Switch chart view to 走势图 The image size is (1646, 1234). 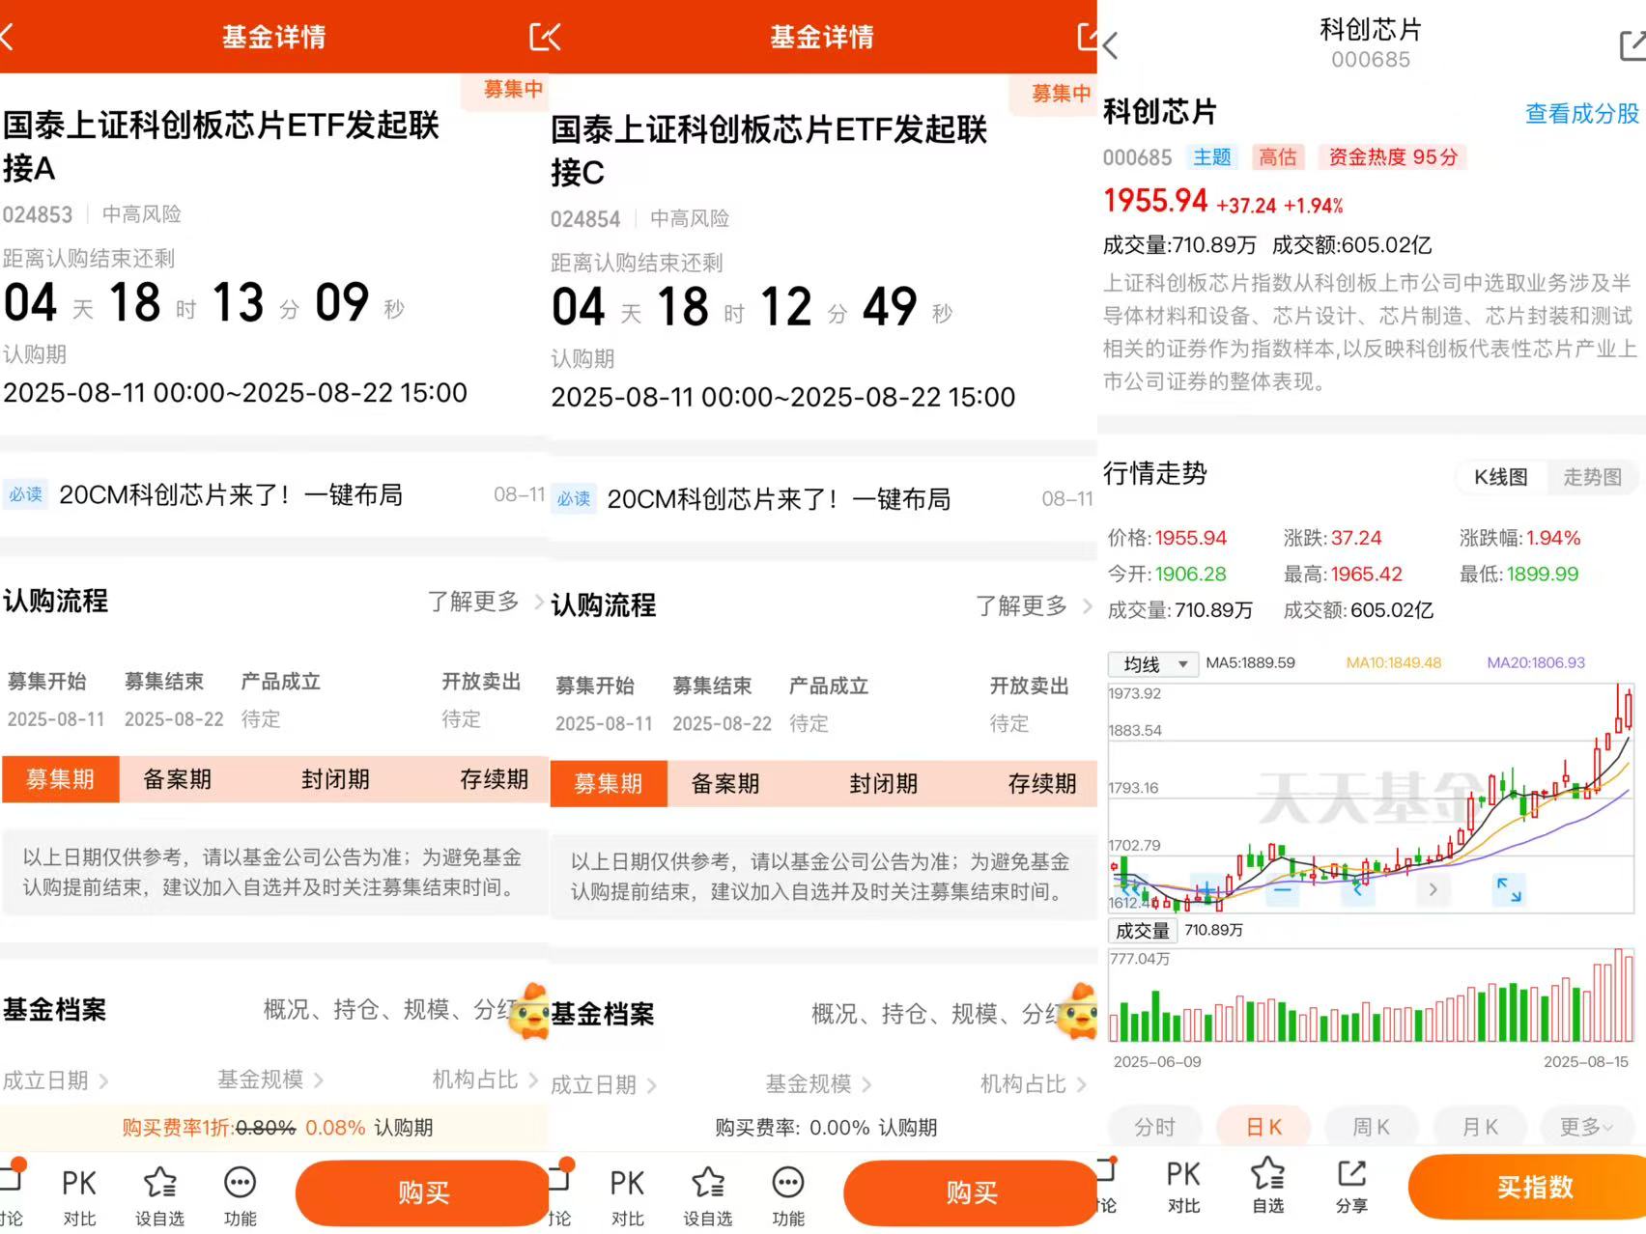[x=1592, y=477]
